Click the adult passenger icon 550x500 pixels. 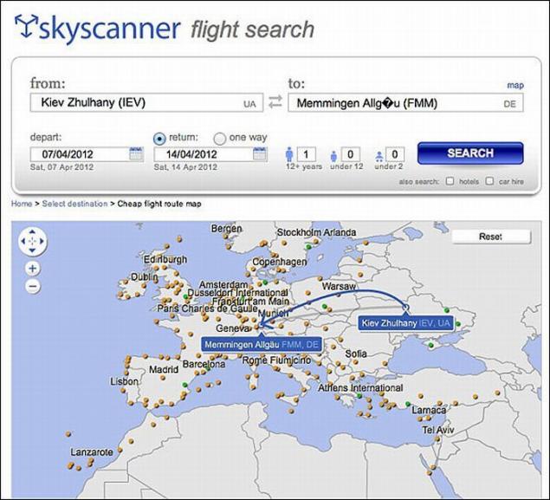(289, 154)
